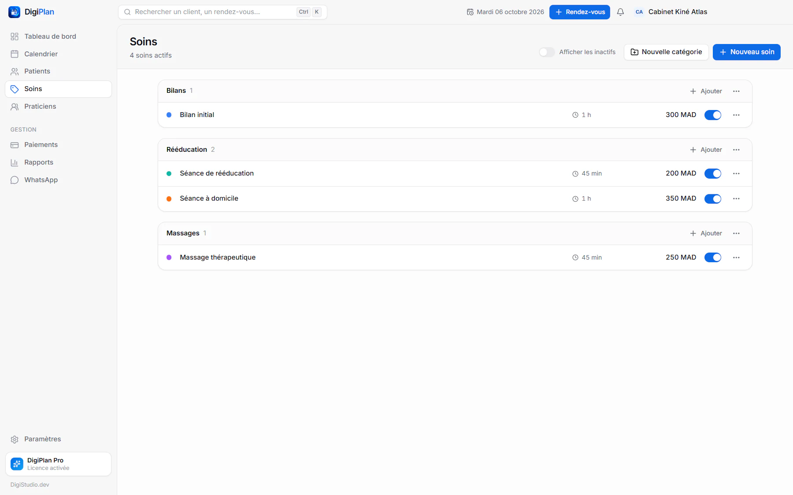Open more options for Rééducation category
Viewport: 793px width, 495px height.
[736, 150]
